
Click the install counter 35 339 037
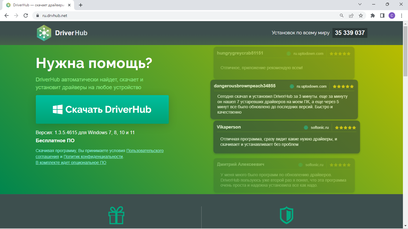point(350,33)
